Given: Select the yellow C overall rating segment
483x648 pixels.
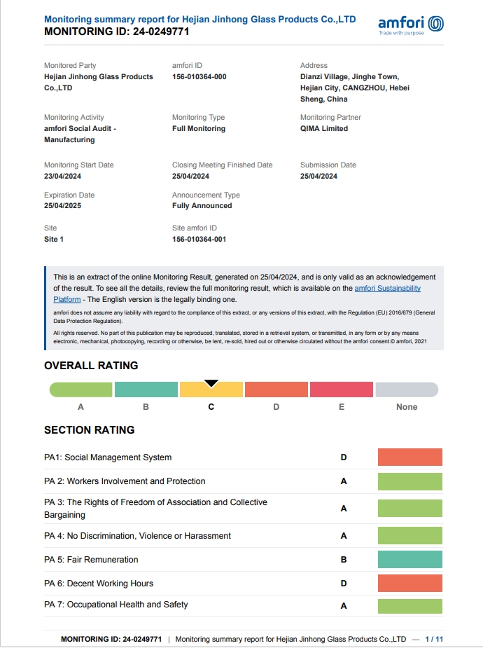Looking at the screenshot, I should click(211, 390).
